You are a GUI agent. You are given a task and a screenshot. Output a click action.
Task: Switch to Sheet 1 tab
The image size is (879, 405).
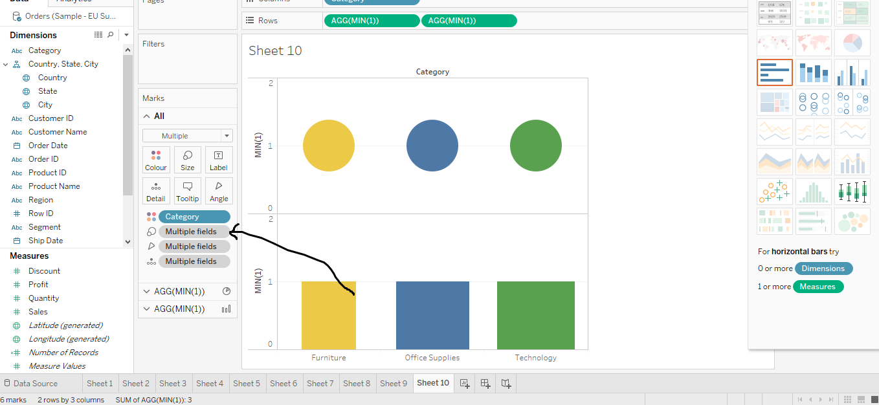pyautogui.click(x=100, y=383)
